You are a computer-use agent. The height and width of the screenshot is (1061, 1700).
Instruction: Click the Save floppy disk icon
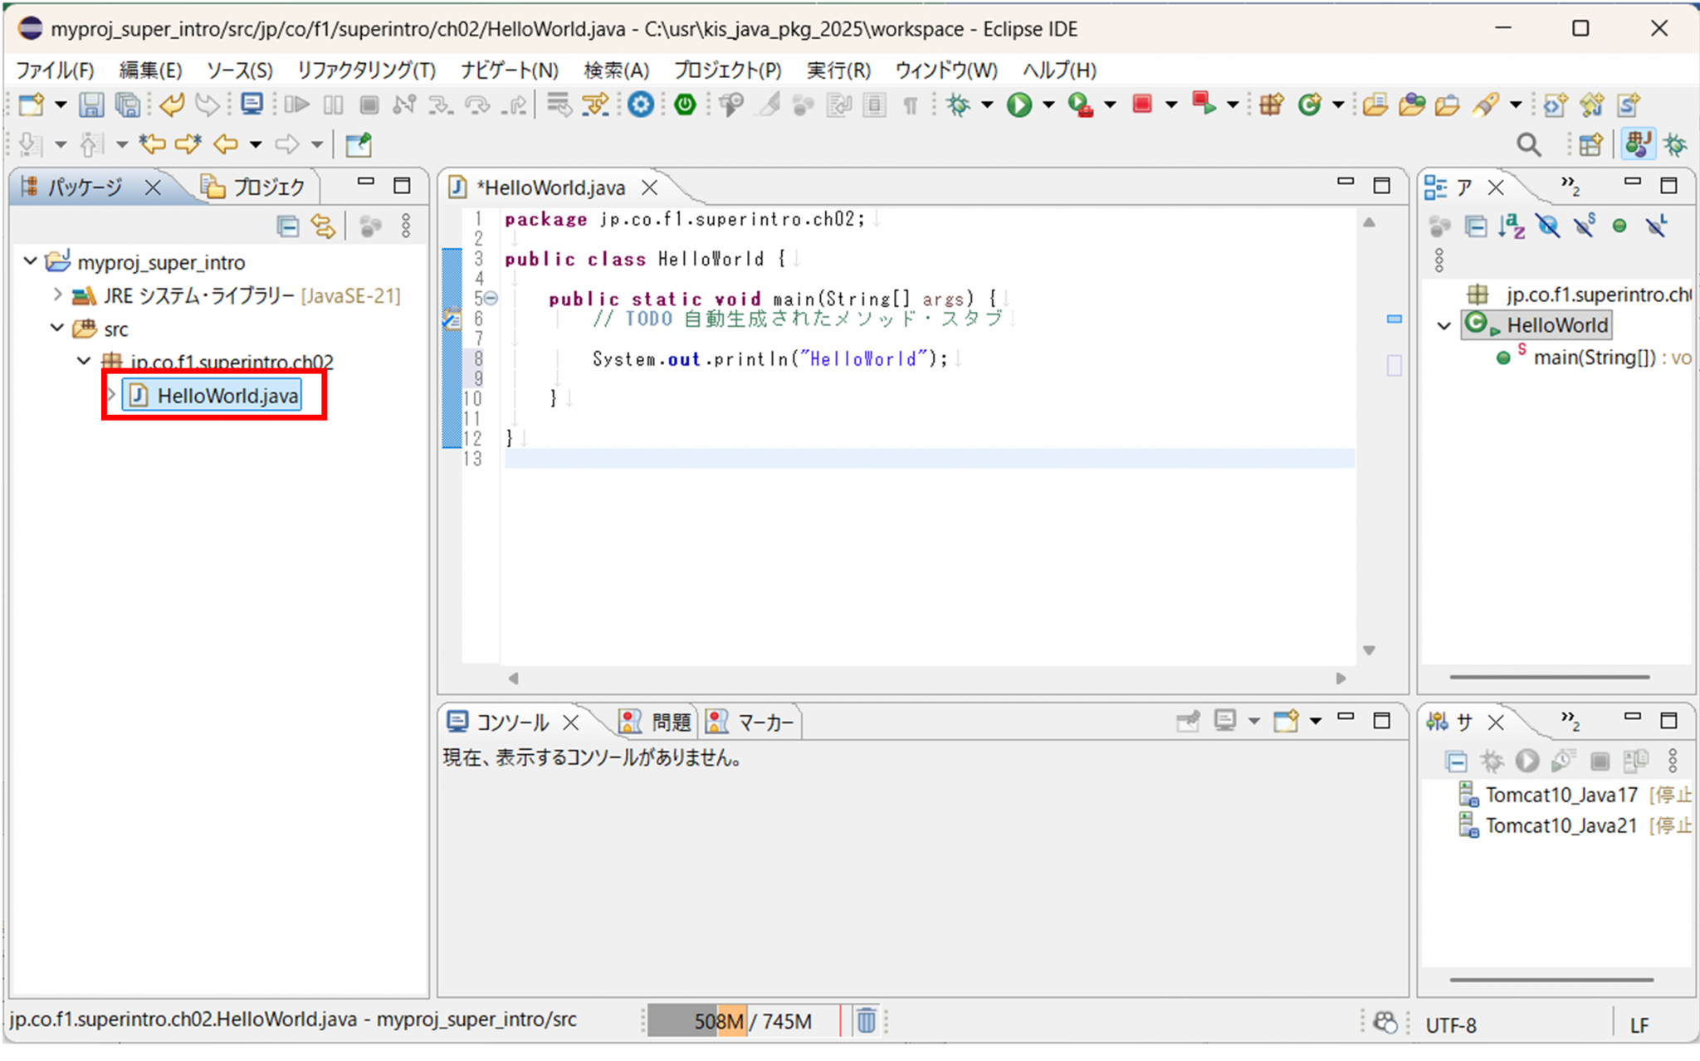tap(90, 105)
